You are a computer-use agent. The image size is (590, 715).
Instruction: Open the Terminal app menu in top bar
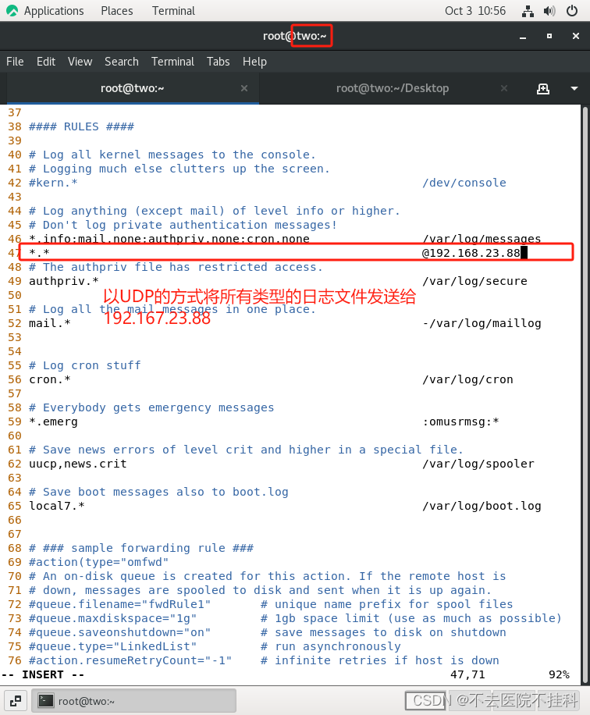point(173,11)
